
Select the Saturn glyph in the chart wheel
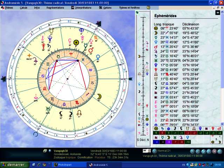pyautogui.click(x=49, y=46)
